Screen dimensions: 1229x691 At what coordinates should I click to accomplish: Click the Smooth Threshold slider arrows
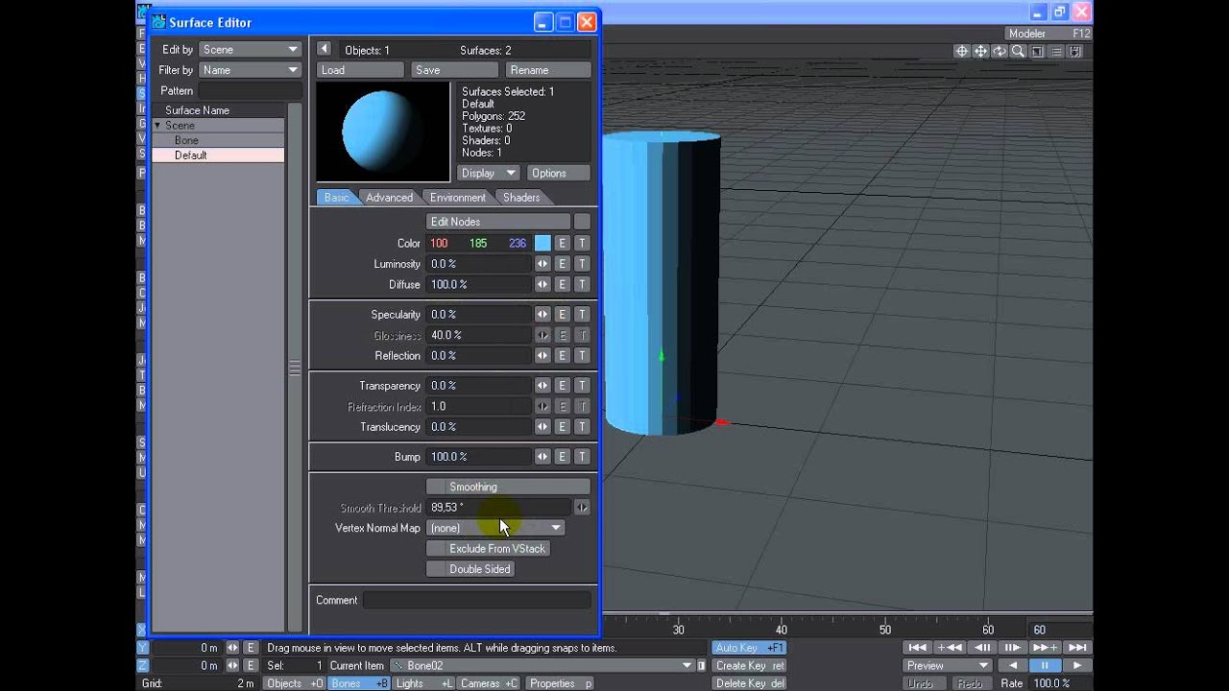(x=582, y=508)
